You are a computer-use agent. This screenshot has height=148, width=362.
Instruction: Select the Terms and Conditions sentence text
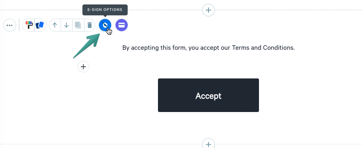(208, 48)
